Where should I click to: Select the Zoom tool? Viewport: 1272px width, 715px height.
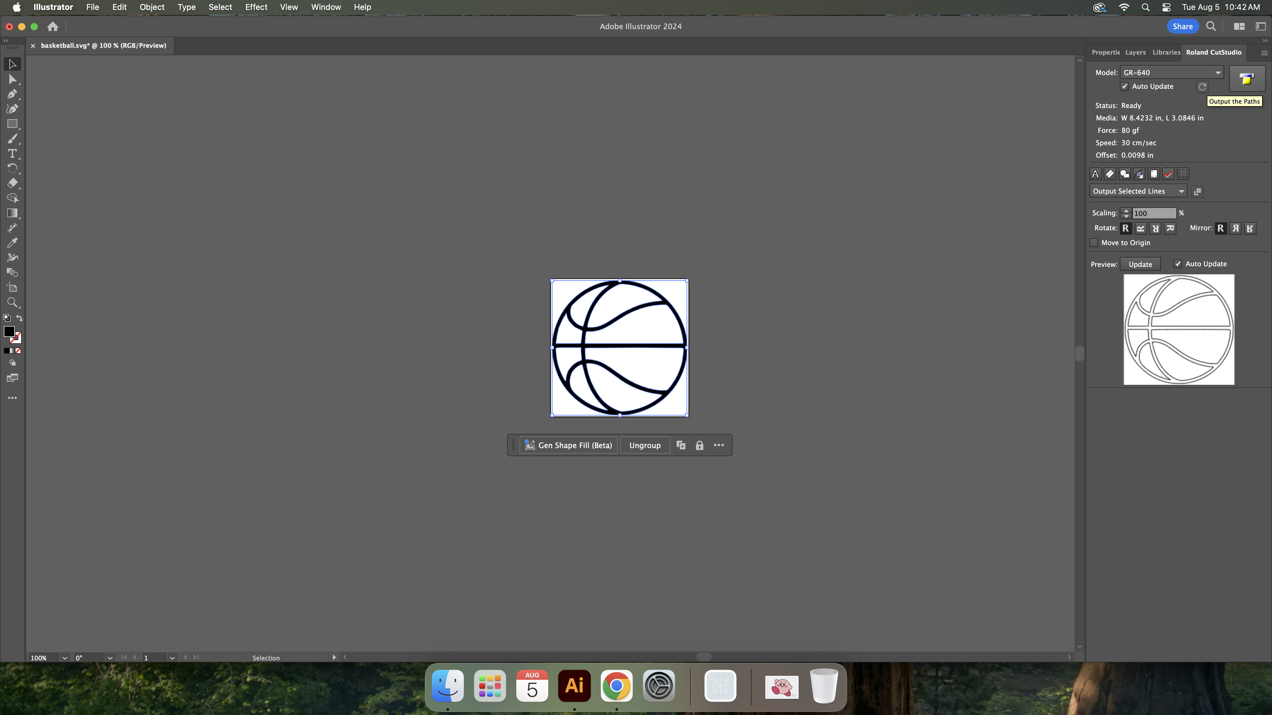pos(12,303)
